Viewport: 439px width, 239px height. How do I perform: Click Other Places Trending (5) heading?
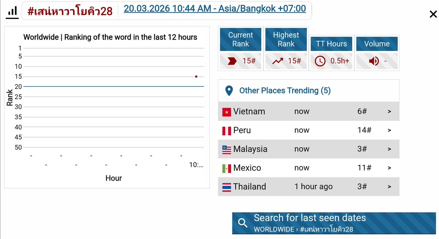click(285, 90)
